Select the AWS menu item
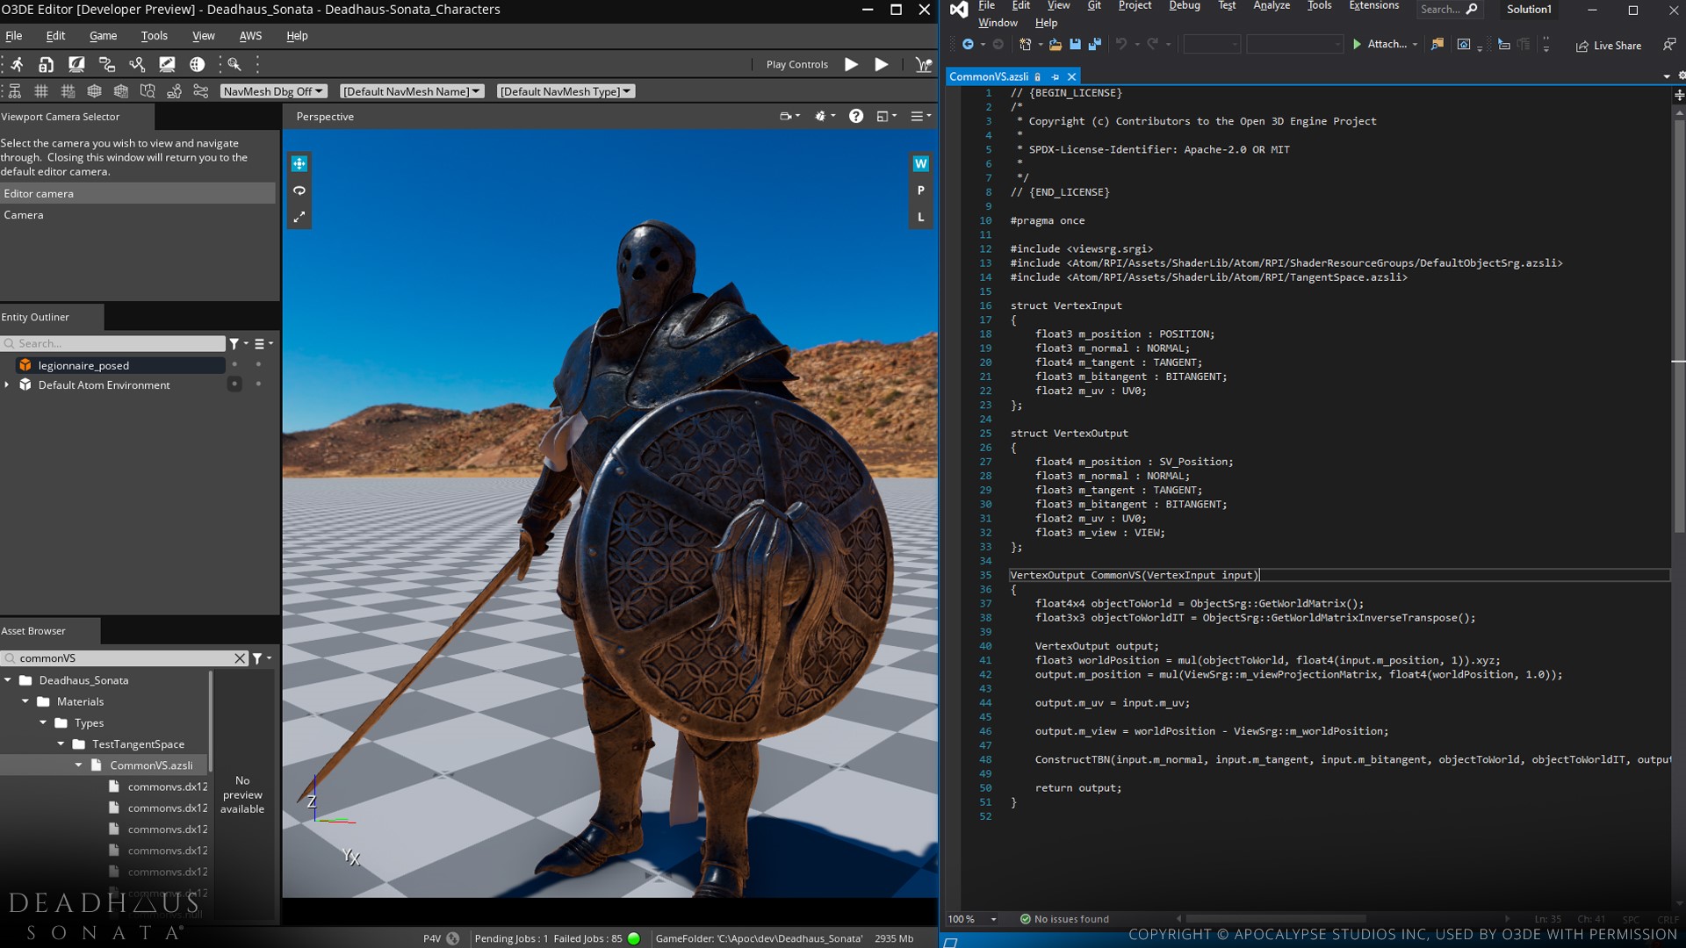The image size is (1686, 948). (250, 35)
